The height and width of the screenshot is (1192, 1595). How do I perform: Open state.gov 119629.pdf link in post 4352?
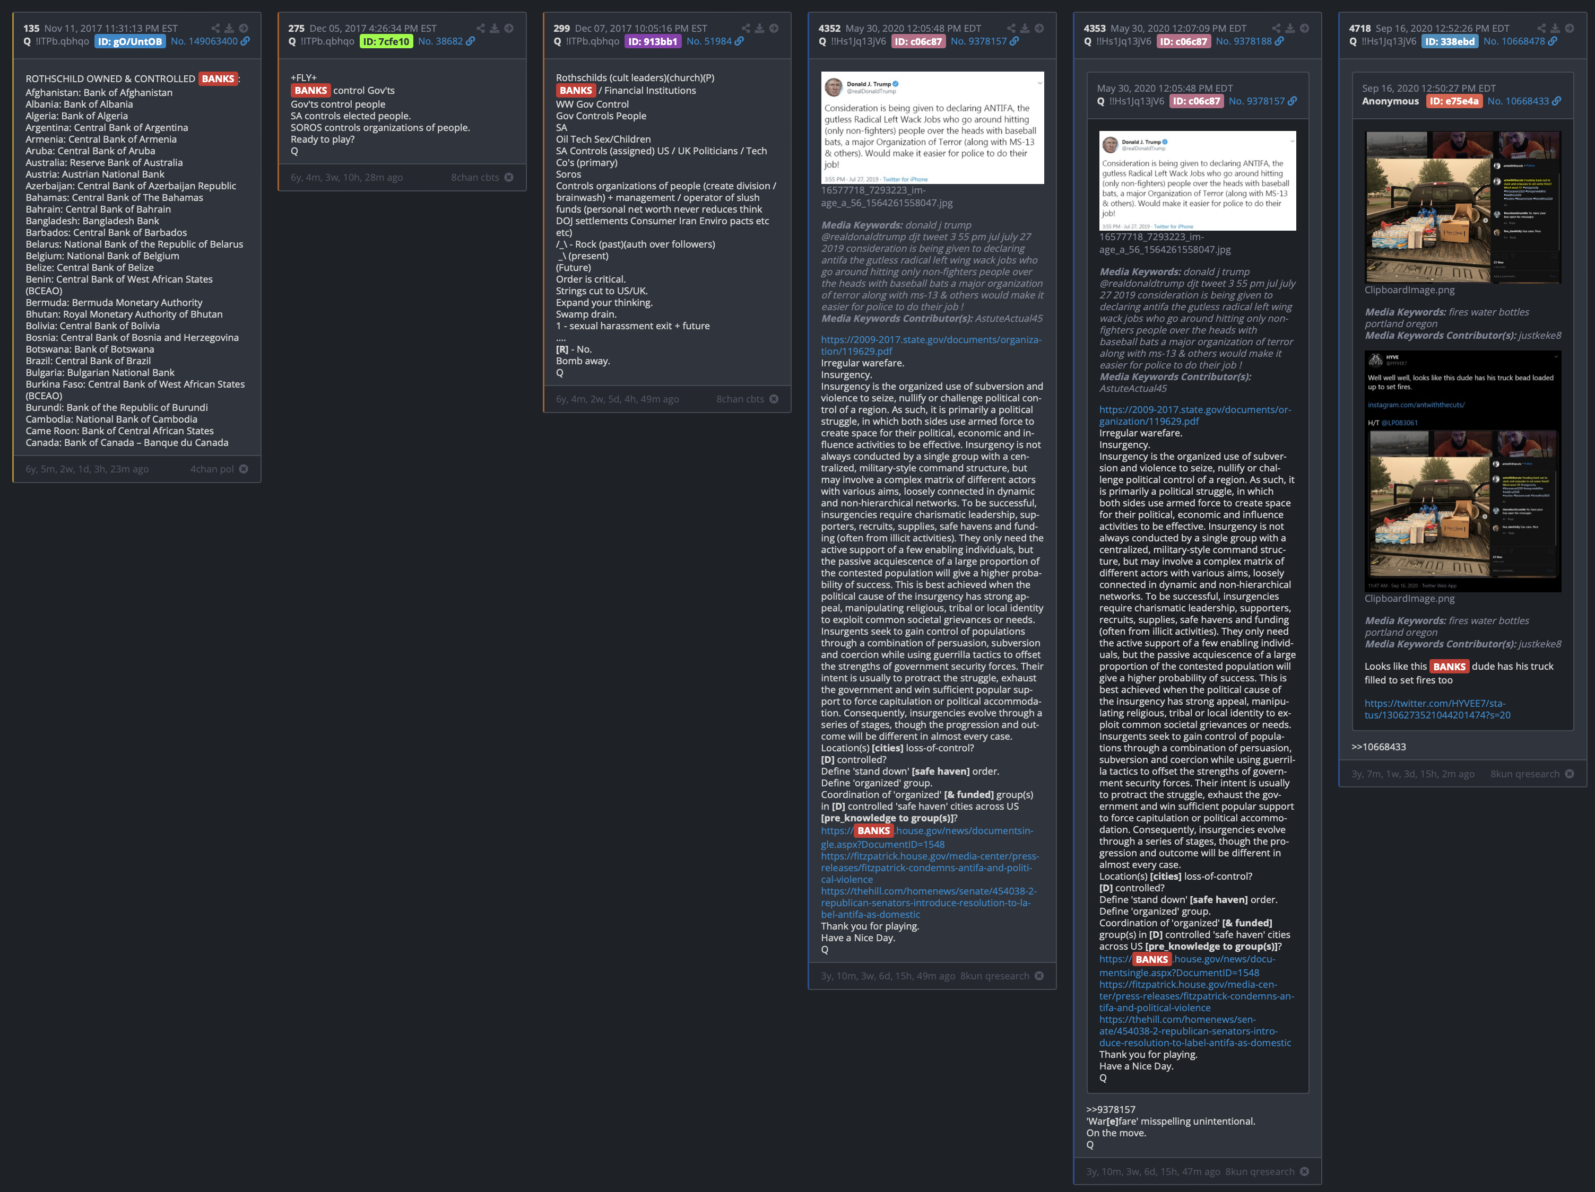[931, 345]
